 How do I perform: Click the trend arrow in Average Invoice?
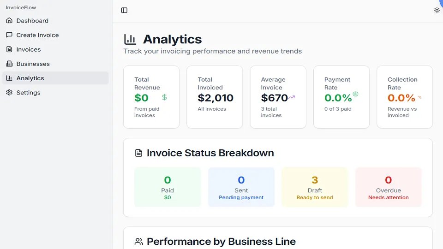(x=292, y=97)
